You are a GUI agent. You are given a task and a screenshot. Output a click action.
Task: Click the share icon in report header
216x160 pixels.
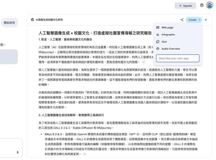click(x=182, y=20)
